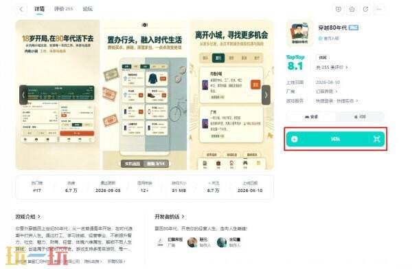Switch to the 详情 tab
412x269 pixels.
click(x=39, y=9)
